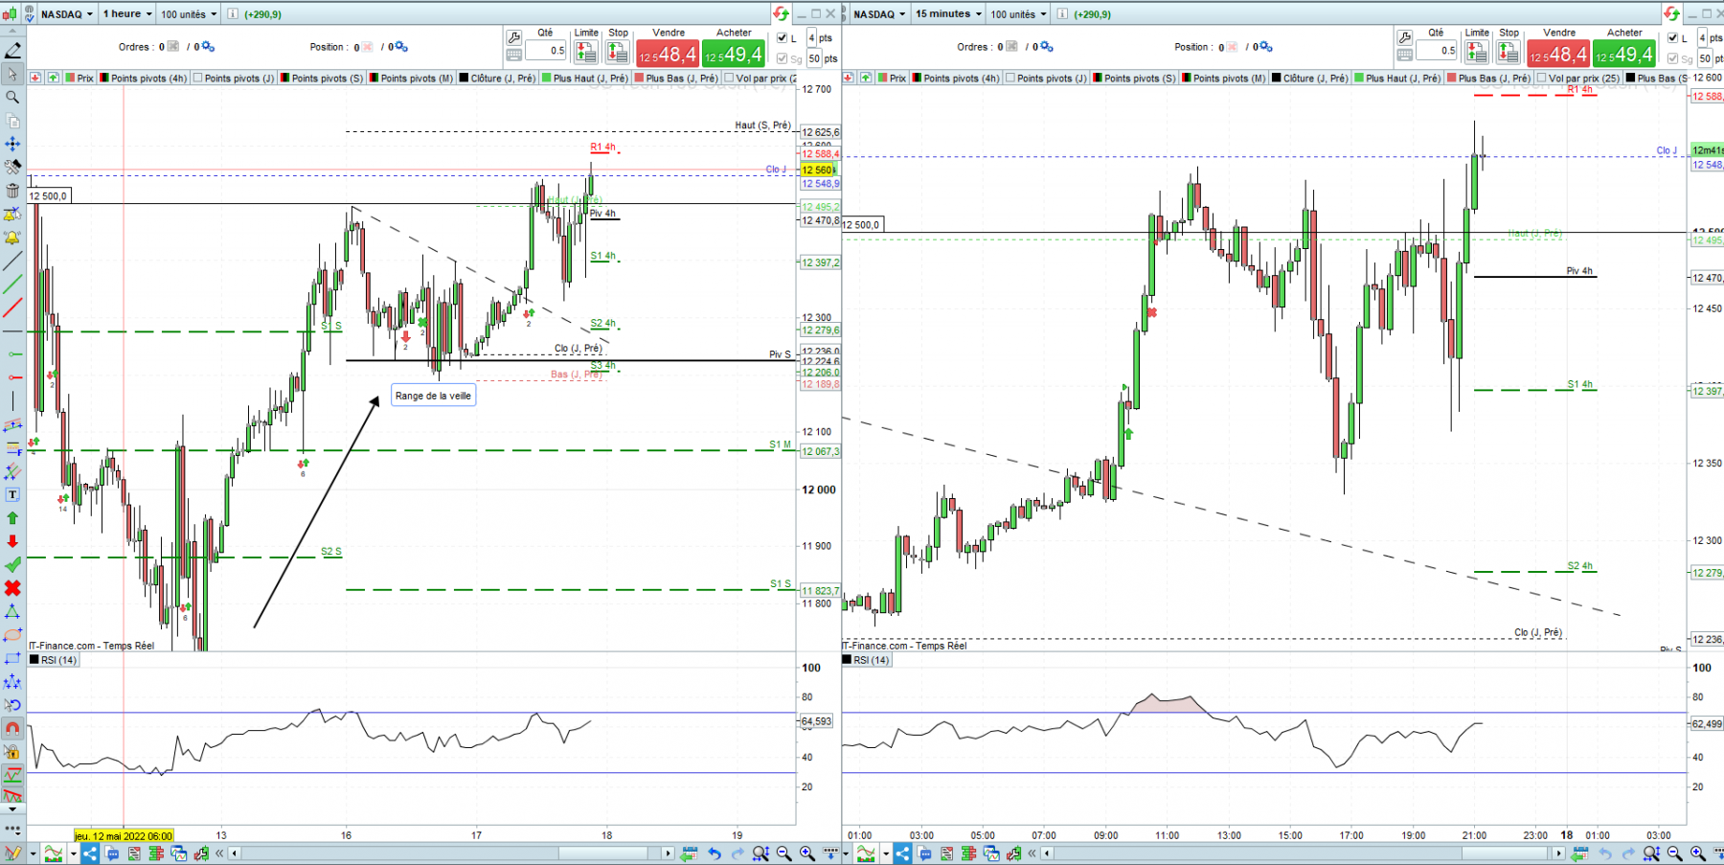Open orders settings gear next to Ordres in left chart
1724x865 pixels.
[x=207, y=47]
